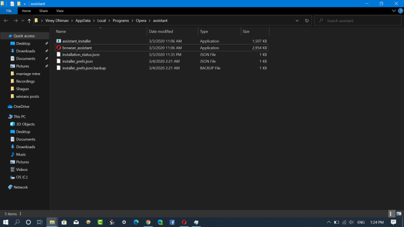This screenshot has height=227, width=404.
Task: Show hidden system tray icons
Action: pyautogui.click(x=329, y=222)
